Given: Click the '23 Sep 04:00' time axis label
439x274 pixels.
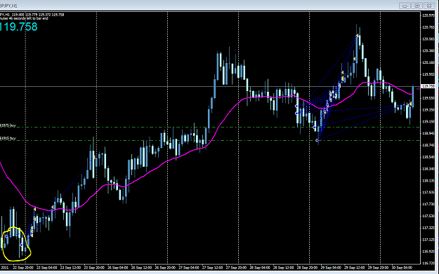Looking at the screenshot, I should pos(46,268).
